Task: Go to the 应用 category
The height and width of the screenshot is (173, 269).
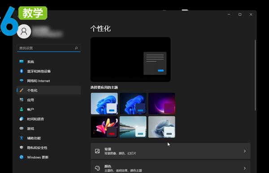Action: pyautogui.click(x=49, y=100)
